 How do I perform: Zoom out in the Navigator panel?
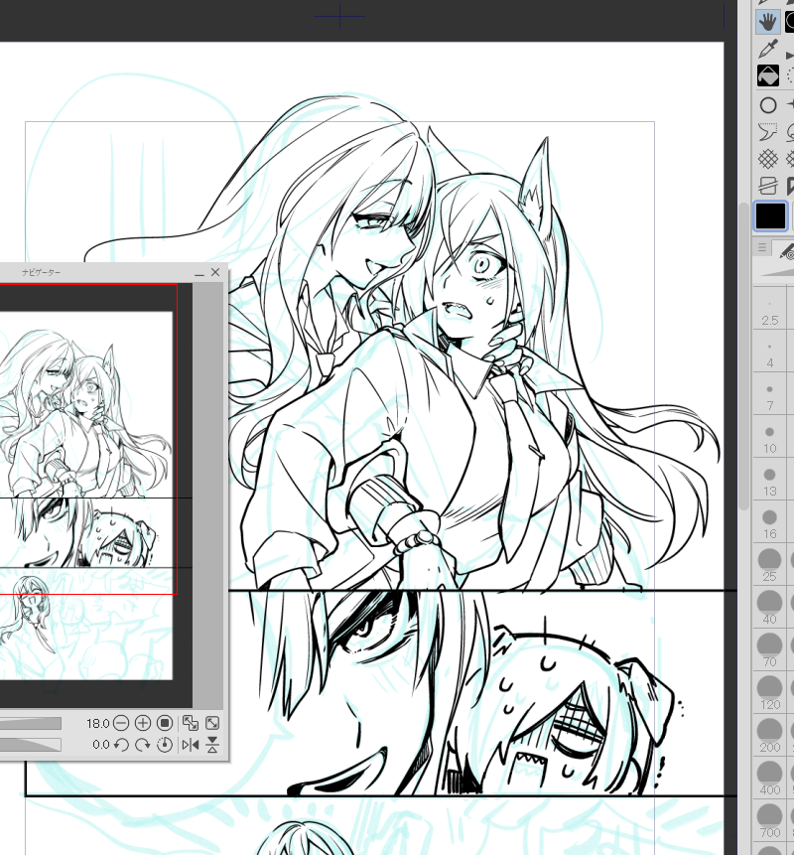pos(121,723)
